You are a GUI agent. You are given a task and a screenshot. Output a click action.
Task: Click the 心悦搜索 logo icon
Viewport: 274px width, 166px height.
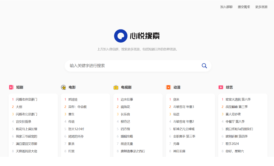point(120,36)
